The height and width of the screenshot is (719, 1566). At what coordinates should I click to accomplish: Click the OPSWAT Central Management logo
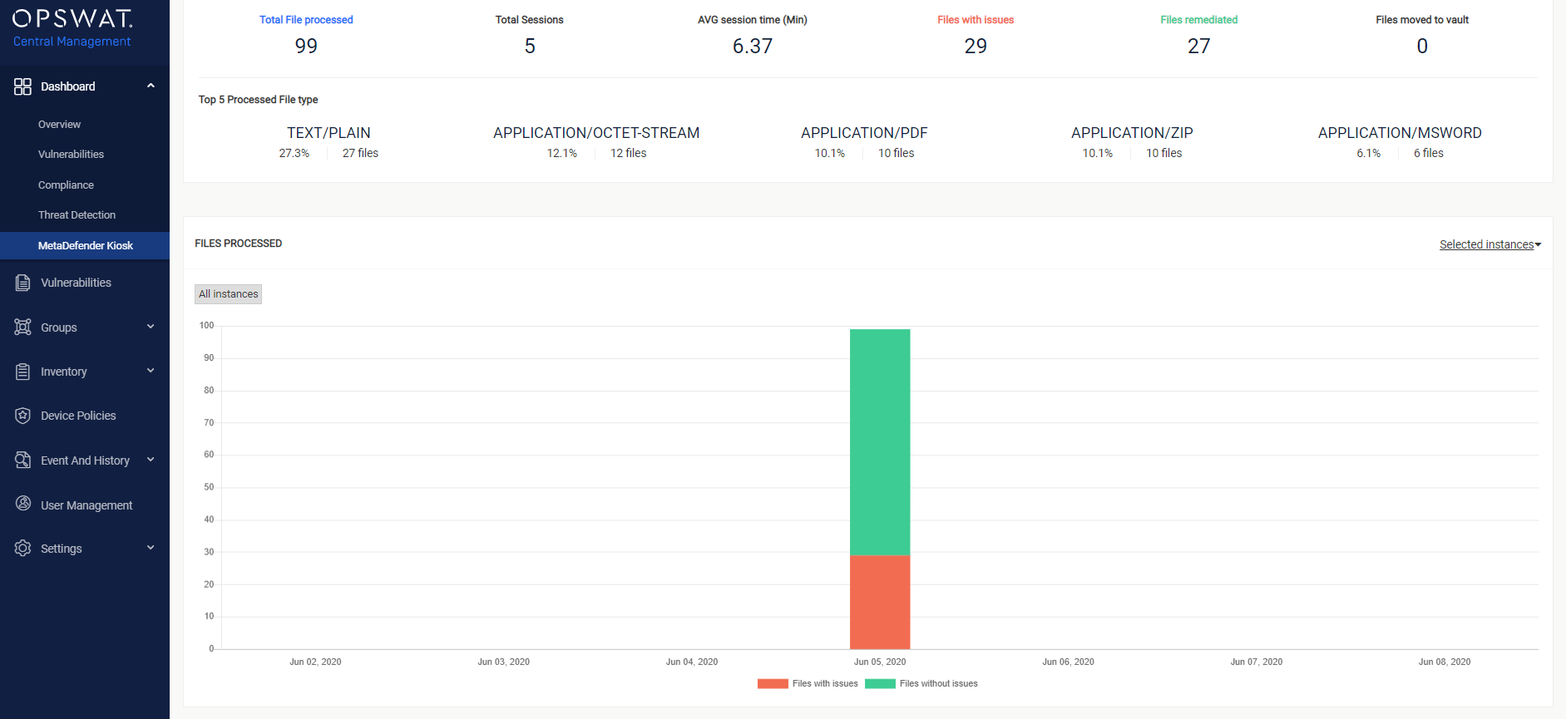(72, 29)
